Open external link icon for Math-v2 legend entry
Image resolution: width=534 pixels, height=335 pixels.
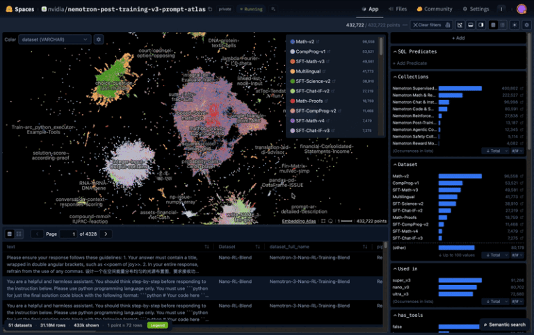[318, 42]
